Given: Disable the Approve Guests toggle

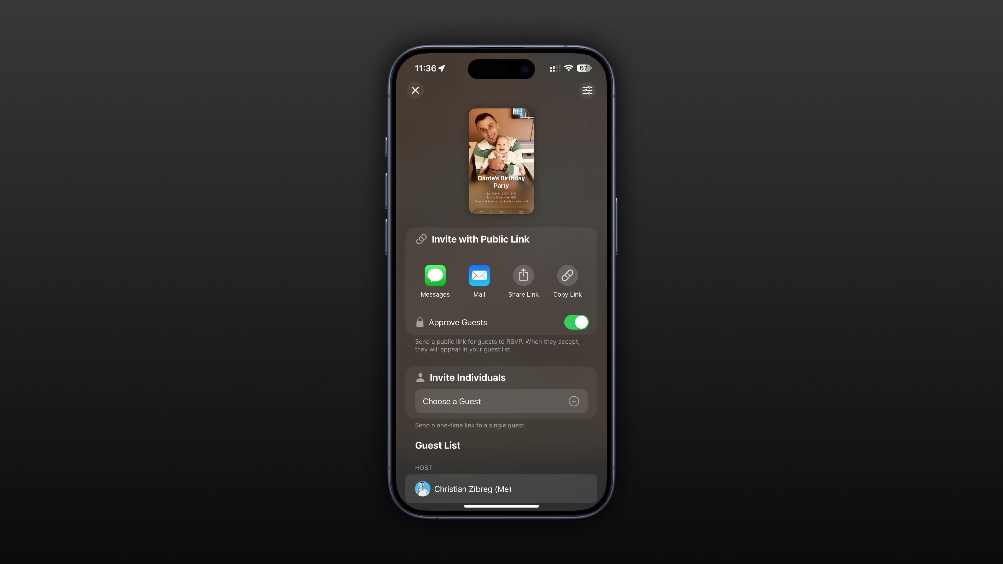Looking at the screenshot, I should [x=576, y=322].
